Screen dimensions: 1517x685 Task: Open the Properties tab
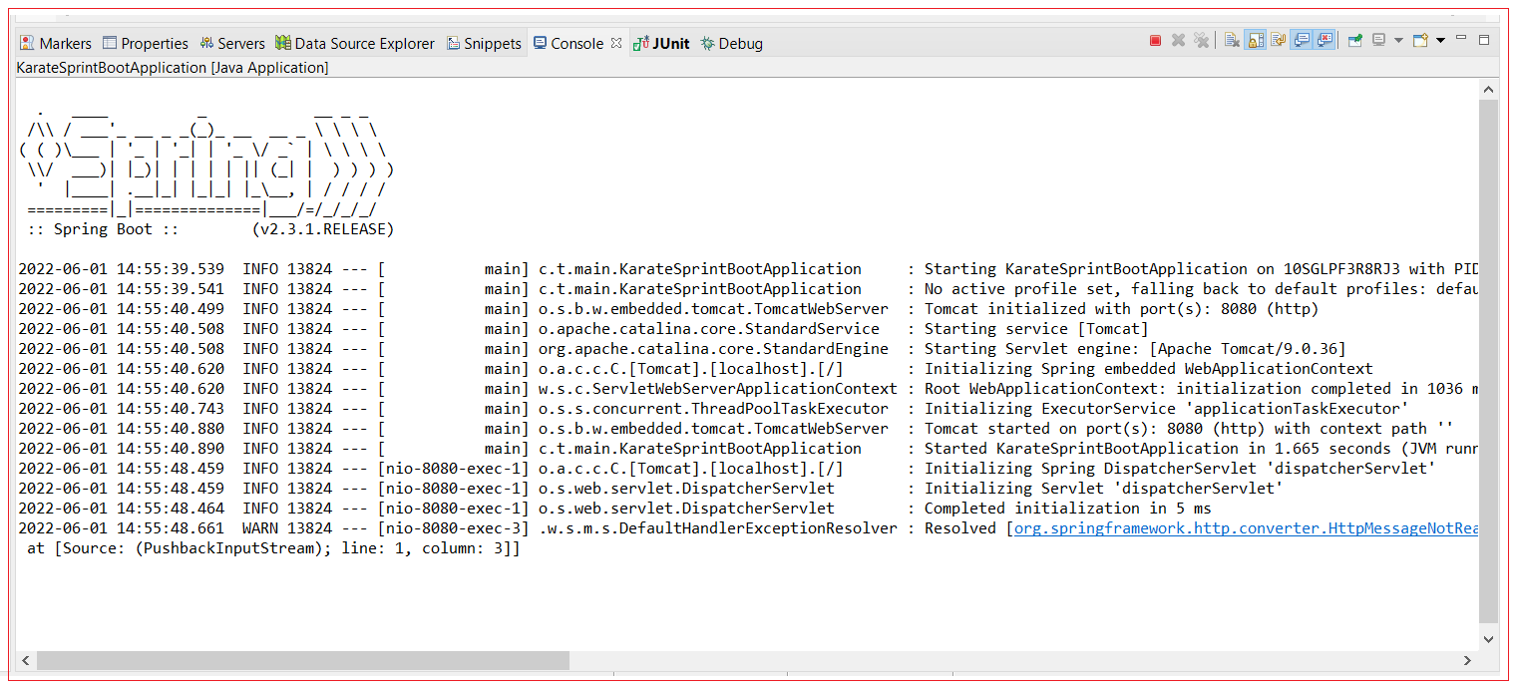pyautogui.click(x=146, y=43)
